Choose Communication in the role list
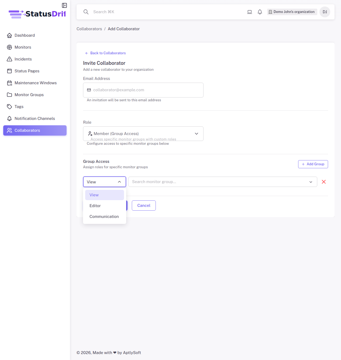The width and height of the screenshot is (341, 360). [104, 216]
